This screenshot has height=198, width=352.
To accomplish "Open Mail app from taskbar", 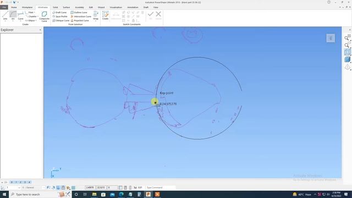I will coord(112,194).
